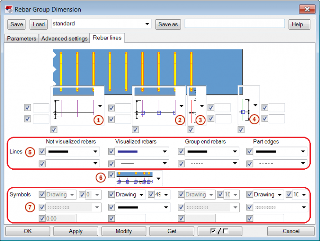The height and width of the screenshot is (241, 320).
Task: Click the Rebar Group Dimension title icon
Action: [9, 9]
